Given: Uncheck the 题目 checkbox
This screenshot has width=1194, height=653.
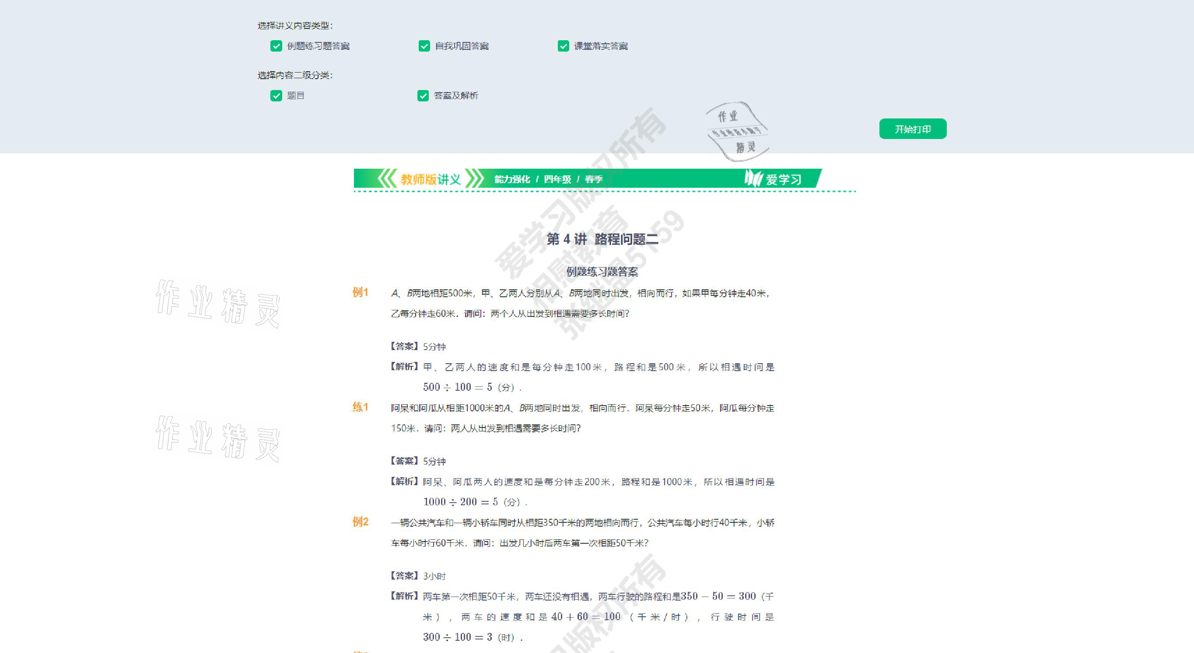Looking at the screenshot, I should 276,95.
